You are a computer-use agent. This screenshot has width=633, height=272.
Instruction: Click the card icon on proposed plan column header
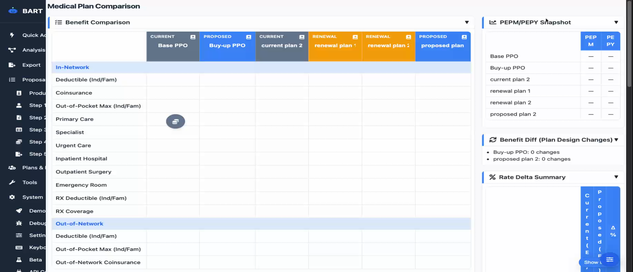coord(464,37)
